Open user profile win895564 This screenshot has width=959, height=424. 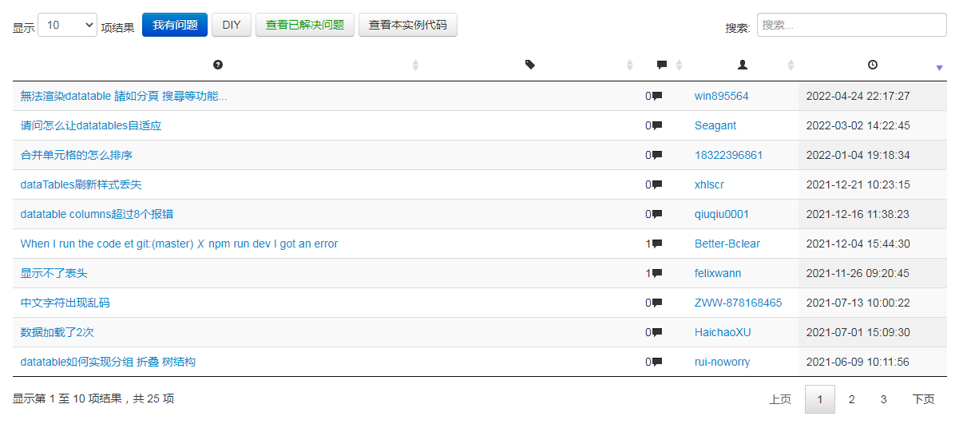pos(722,96)
